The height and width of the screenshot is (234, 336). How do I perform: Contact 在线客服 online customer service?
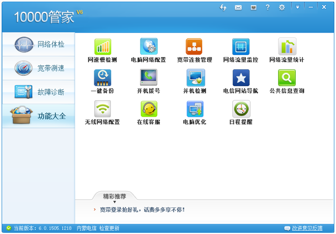[x=149, y=113]
